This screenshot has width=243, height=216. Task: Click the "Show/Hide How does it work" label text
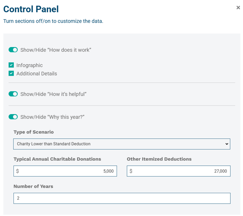(55, 50)
